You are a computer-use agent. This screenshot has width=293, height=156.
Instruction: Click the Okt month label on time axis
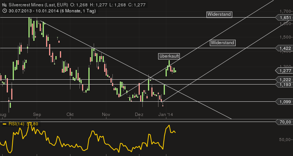pyautogui.click(x=70, y=114)
